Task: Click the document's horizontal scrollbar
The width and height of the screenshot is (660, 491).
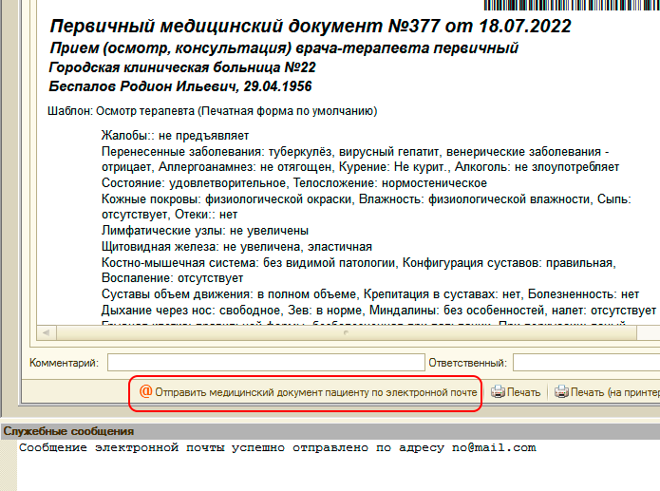Action: (x=332, y=333)
